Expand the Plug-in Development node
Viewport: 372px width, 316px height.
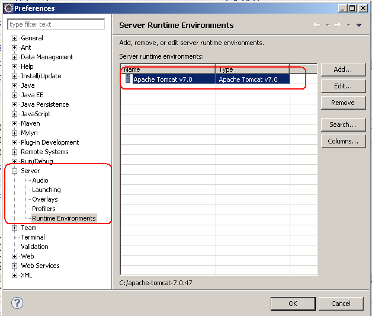point(14,142)
